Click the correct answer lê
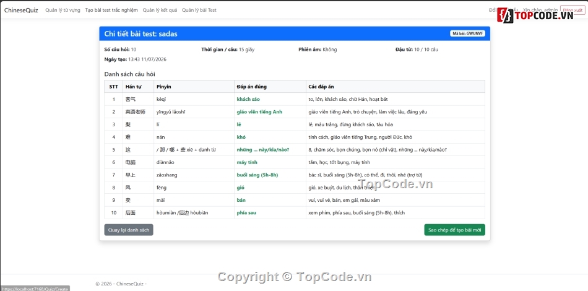The height and width of the screenshot is (291, 588). (x=239, y=124)
